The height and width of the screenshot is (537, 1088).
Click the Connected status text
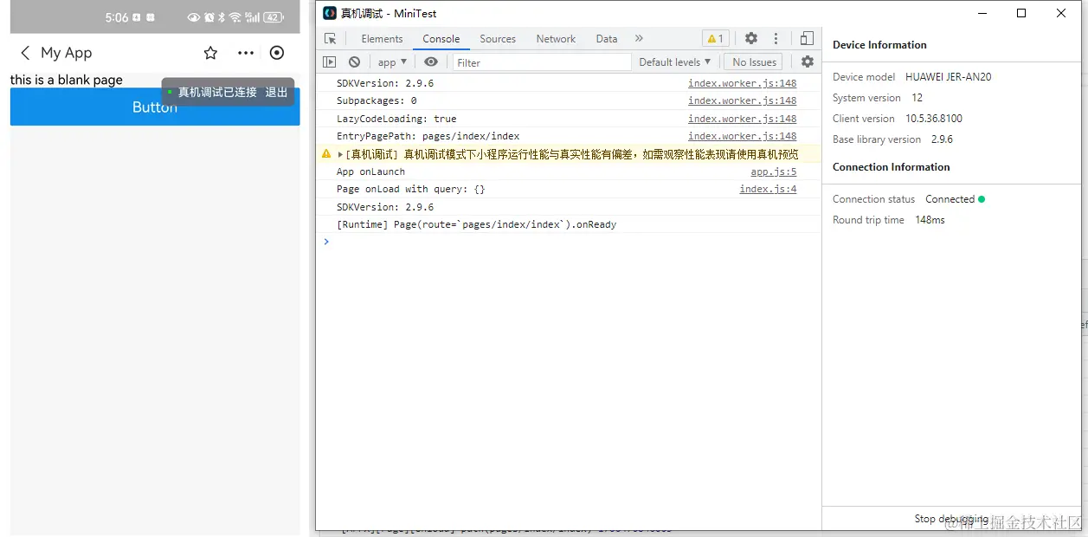pos(950,199)
